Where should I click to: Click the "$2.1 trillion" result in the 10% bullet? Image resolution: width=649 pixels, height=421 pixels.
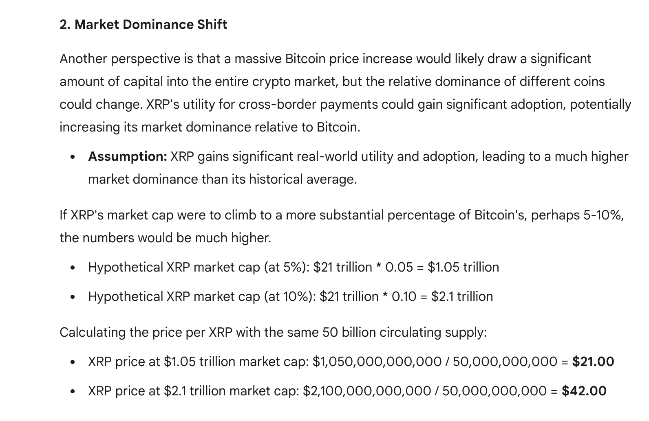(462, 296)
